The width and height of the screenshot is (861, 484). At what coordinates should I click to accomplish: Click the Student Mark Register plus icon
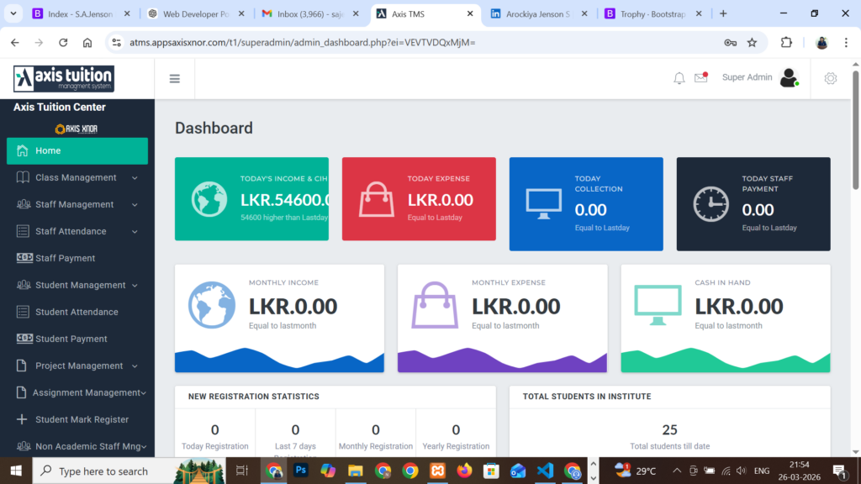tap(21, 419)
